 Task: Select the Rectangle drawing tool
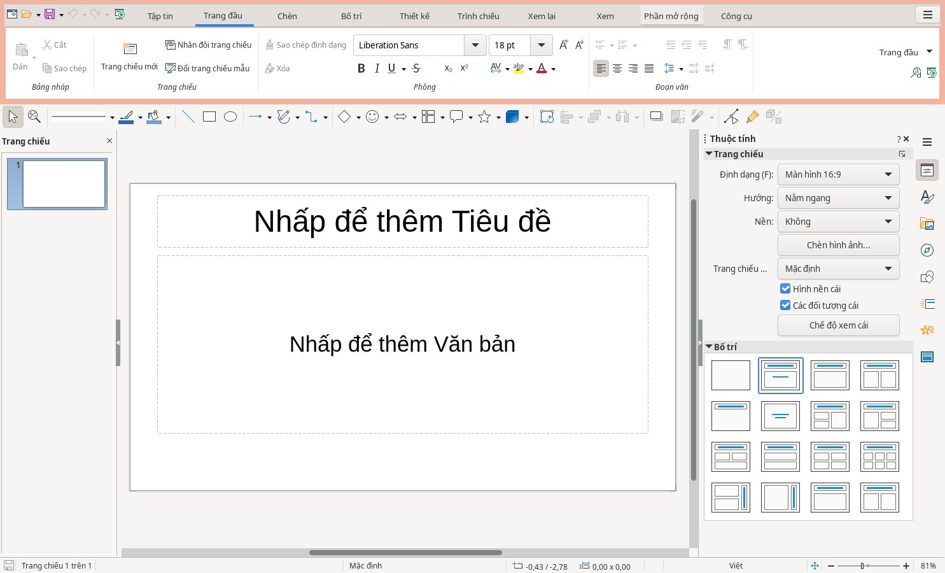pos(209,117)
